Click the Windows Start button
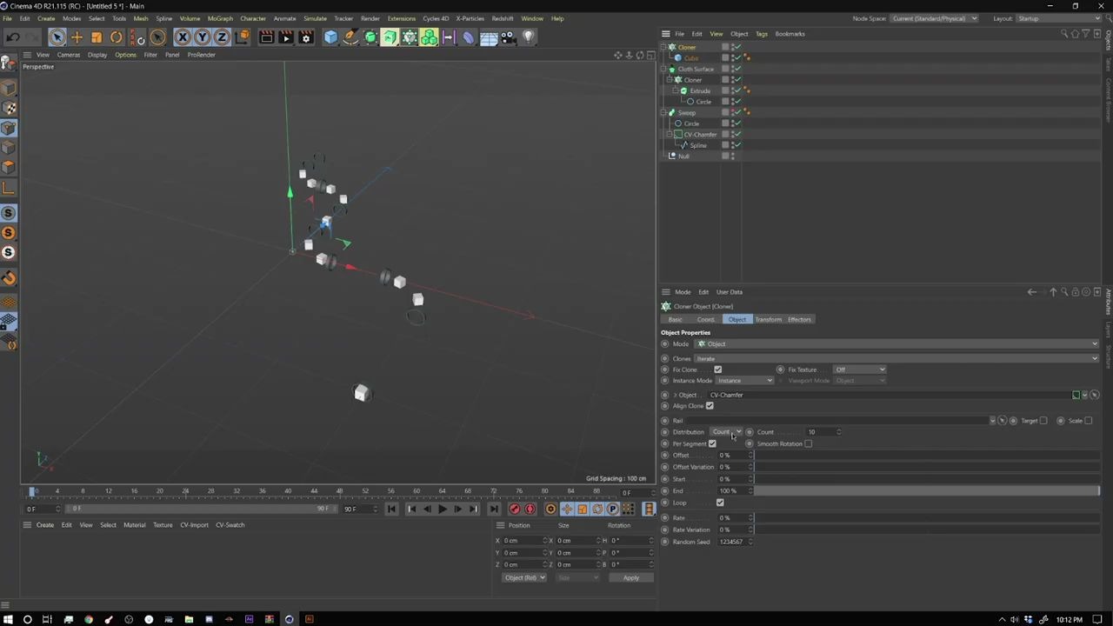The width and height of the screenshot is (1113, 626). 7,619
